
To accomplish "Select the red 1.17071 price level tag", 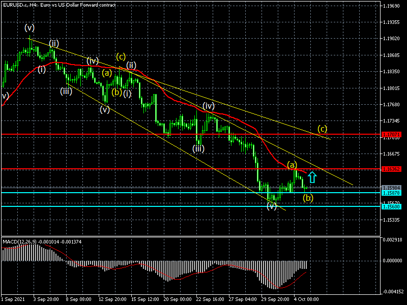I will coord(393,135).
